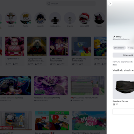Open the Brookhaven RP thumbnail
Viewport: 134px width, 134px height.
tap(16, 121)
